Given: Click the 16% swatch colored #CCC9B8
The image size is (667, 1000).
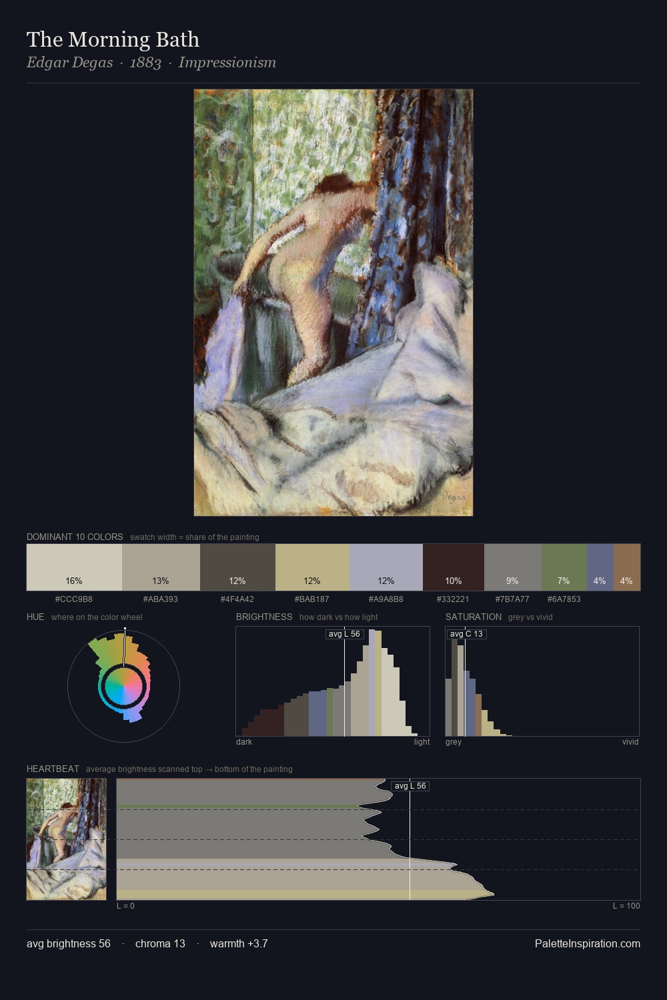Looking at the screenshot, I should [x=74, y=567].
